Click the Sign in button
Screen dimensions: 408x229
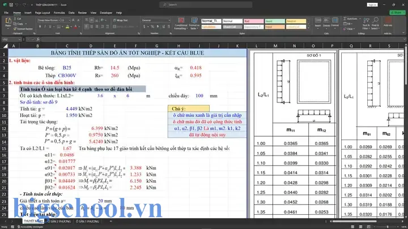point(372,5)
